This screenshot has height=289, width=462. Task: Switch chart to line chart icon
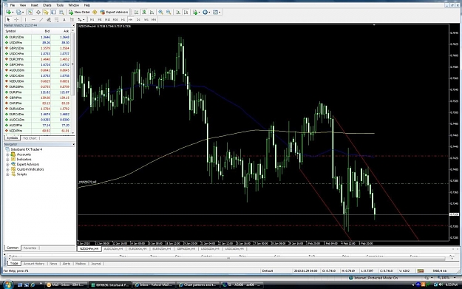152,12
